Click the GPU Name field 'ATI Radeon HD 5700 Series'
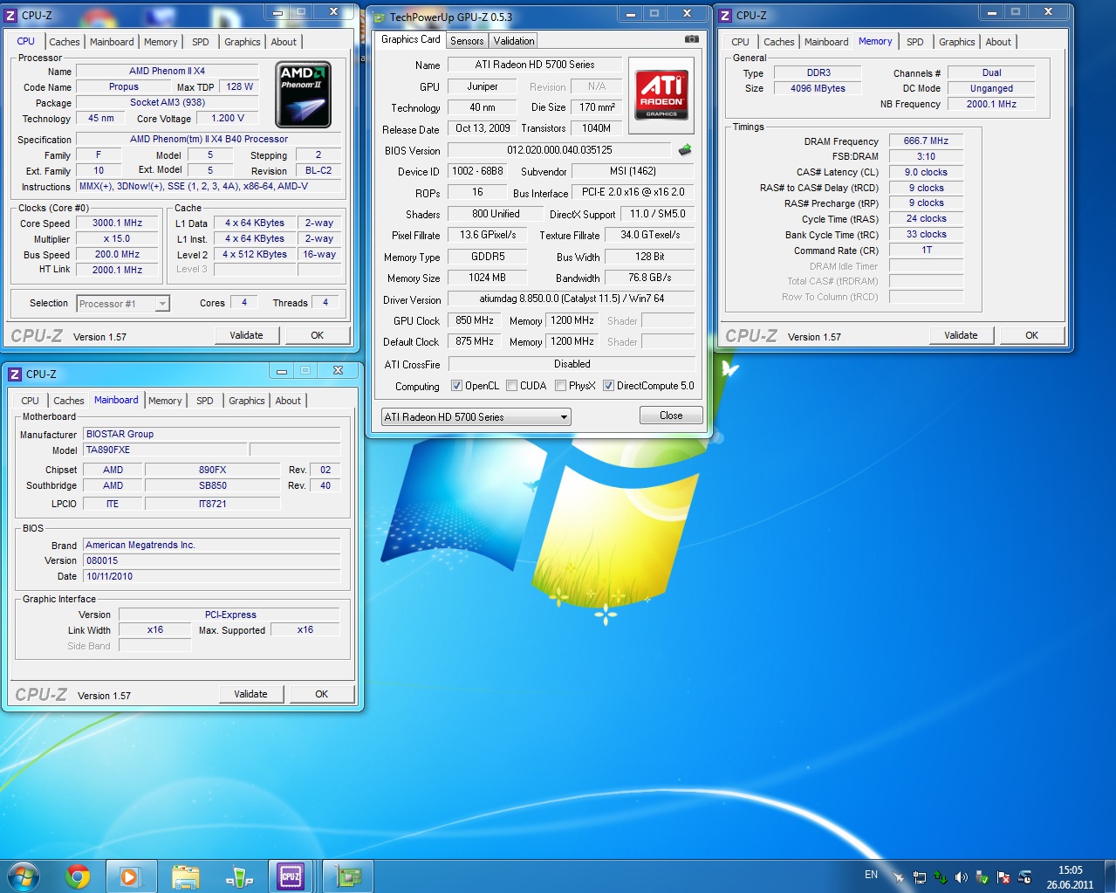The height and width of the screenshot is (893, 1116). point(535,65)
